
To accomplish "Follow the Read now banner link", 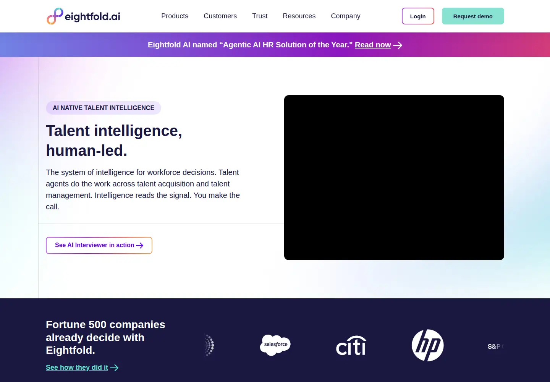I will 373,45.
